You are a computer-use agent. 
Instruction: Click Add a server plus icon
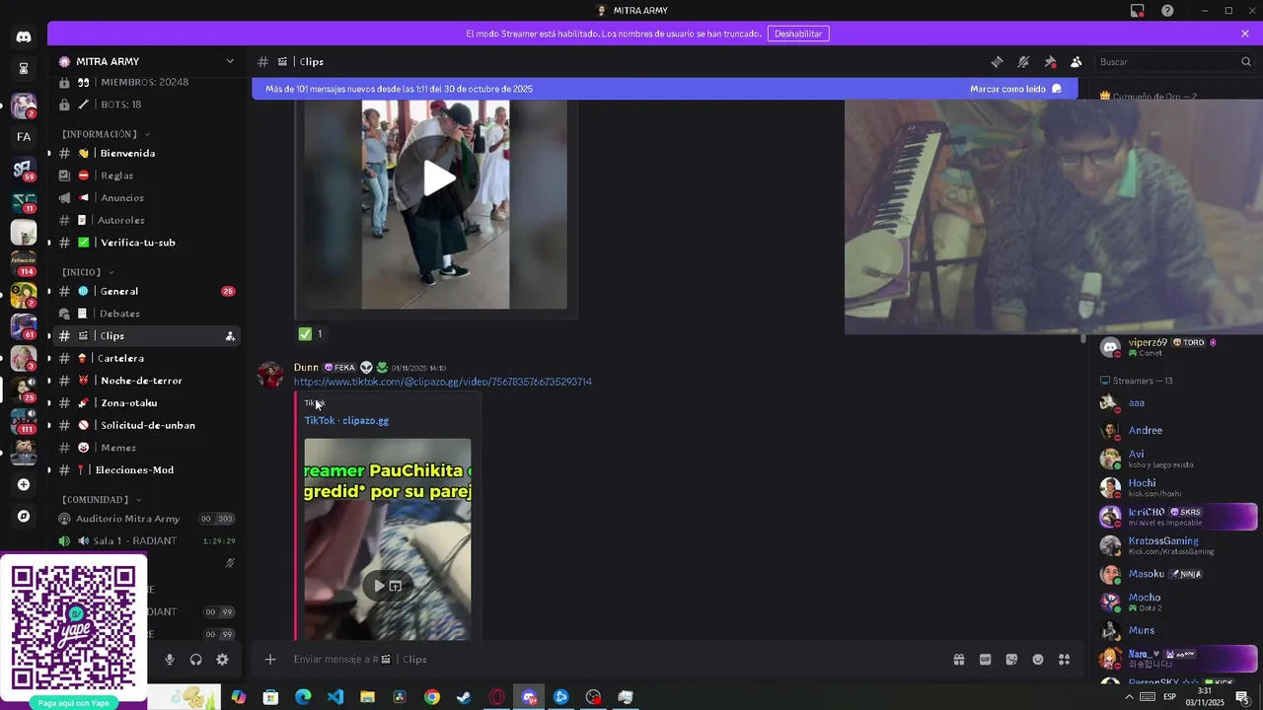click(24, 484)
